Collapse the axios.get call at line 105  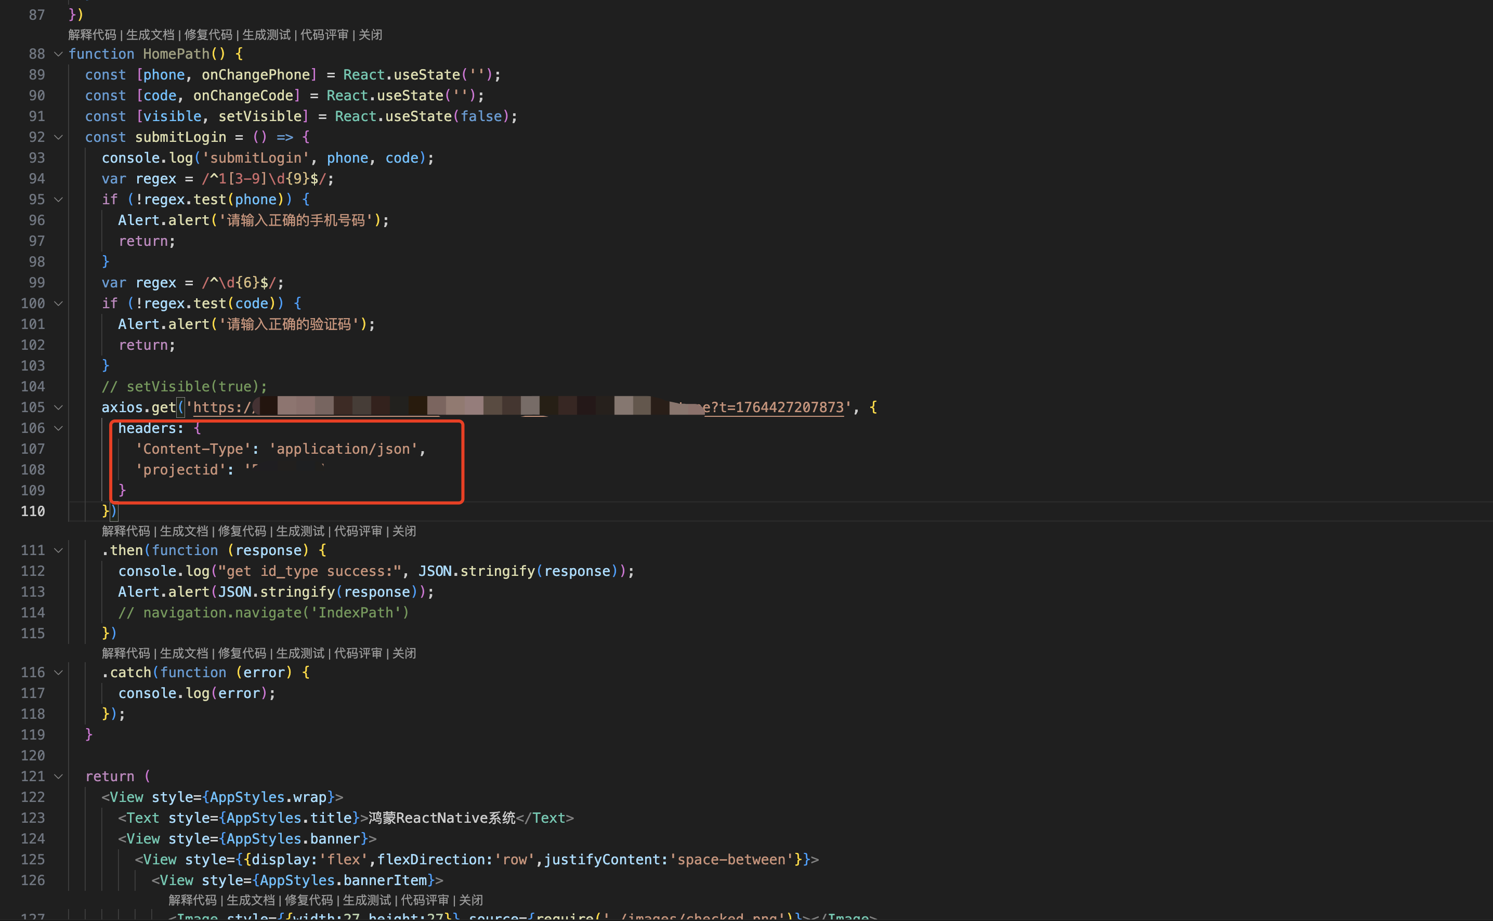pos(58,407)
